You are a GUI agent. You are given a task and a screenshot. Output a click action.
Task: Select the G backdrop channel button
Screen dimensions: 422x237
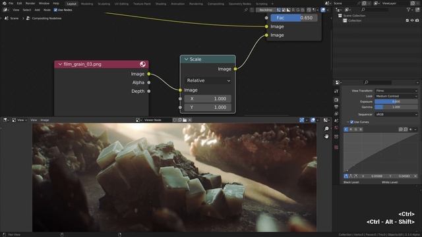pos(298,10)
